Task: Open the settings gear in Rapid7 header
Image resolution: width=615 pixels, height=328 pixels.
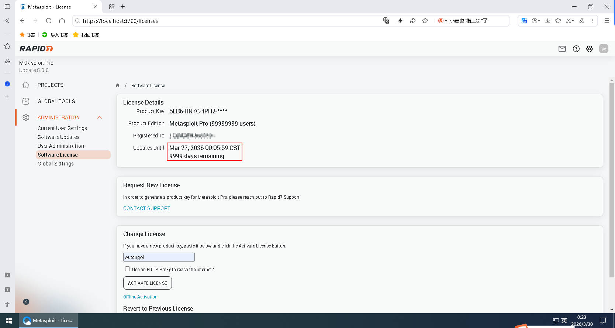Action: tap(590, 49)
